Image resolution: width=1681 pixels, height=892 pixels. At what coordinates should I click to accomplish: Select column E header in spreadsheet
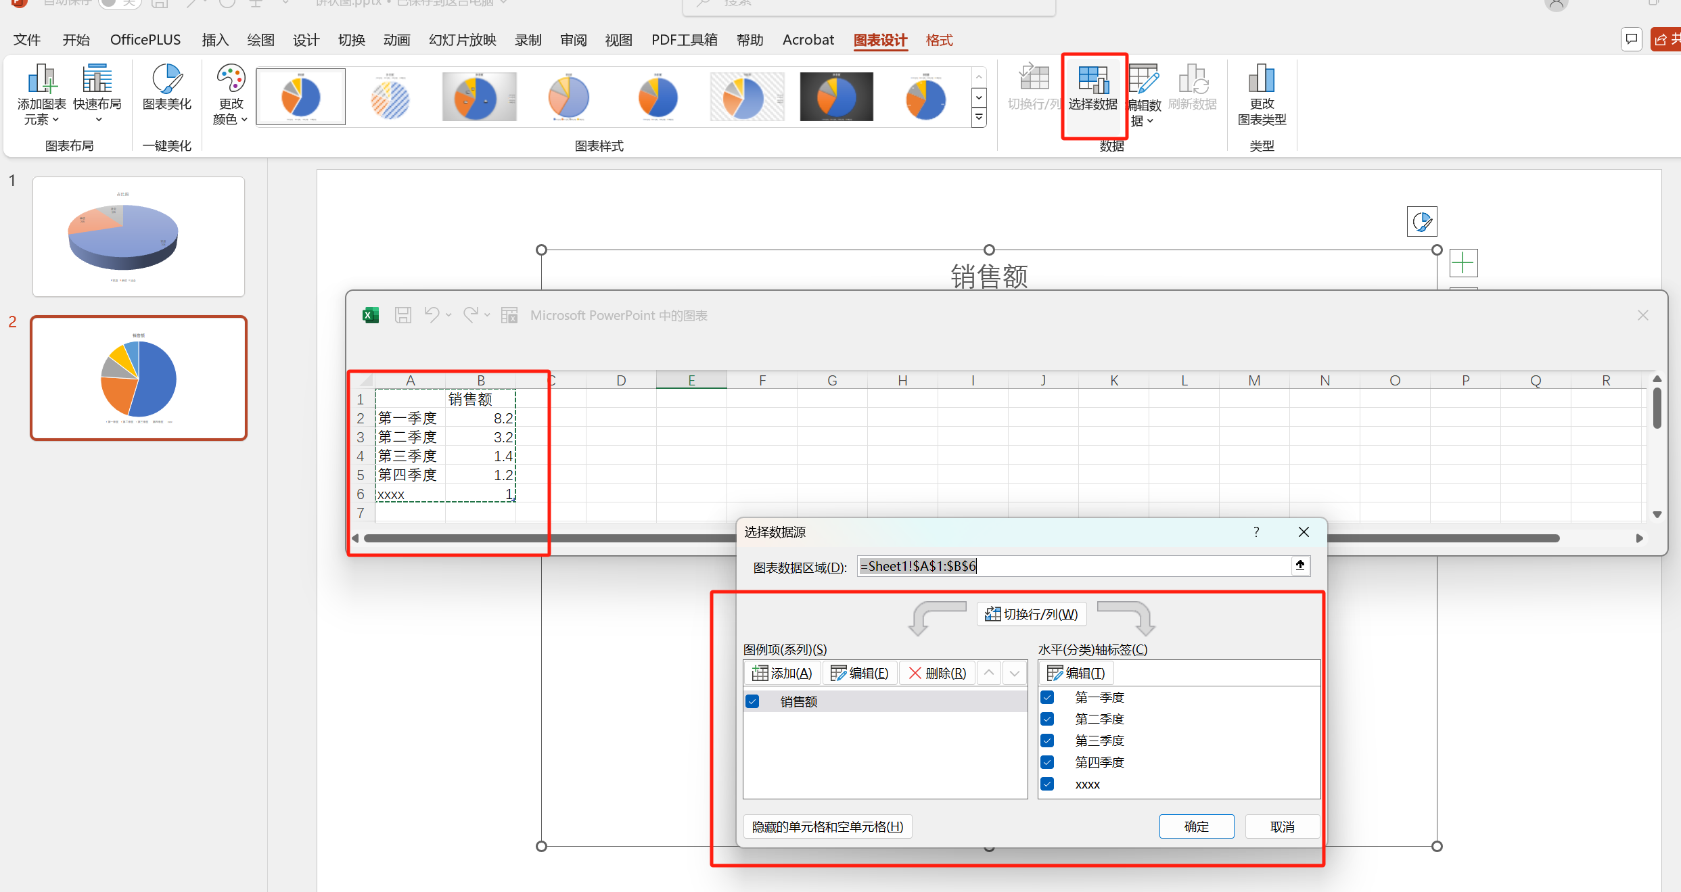[691, 380]
